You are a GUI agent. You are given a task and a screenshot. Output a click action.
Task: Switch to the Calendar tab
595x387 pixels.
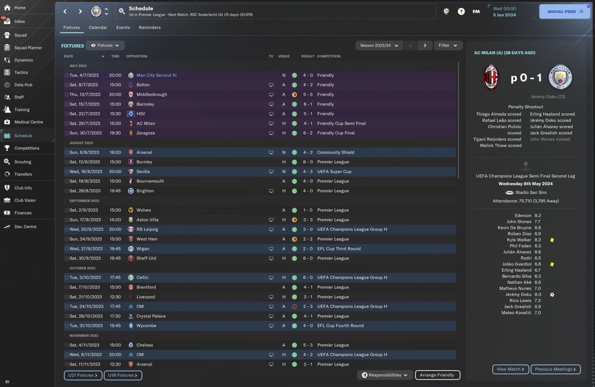pyautogui.click(x=98, y=27)
